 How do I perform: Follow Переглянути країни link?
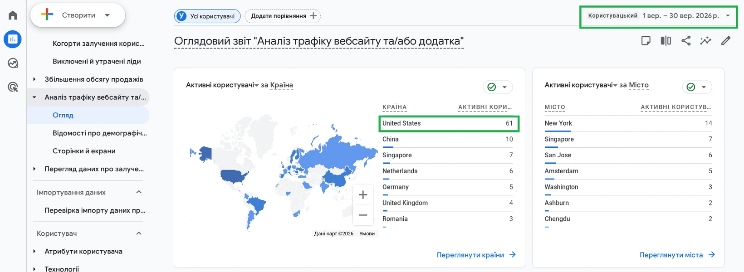[x=476, y=255]
